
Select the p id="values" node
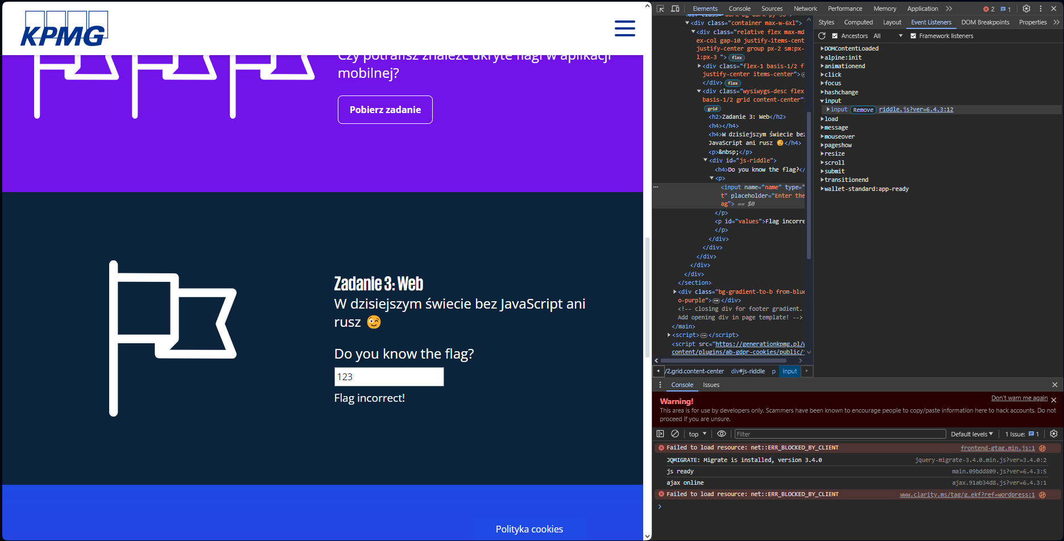pos(760,222)
